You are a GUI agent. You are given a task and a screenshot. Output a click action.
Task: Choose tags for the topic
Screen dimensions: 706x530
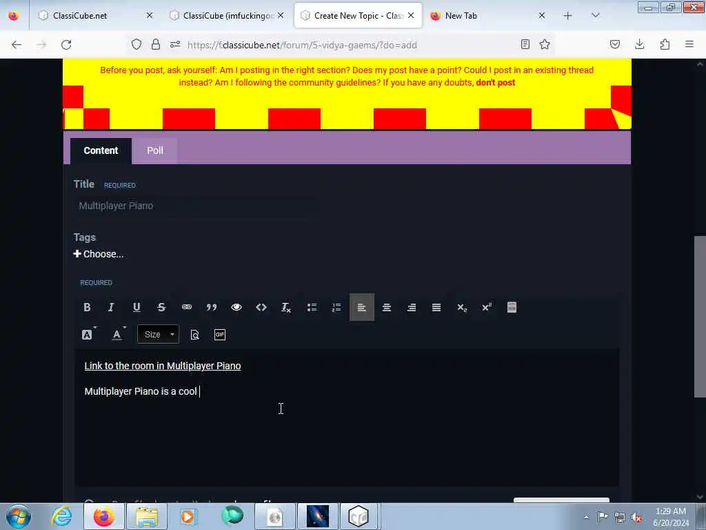pyautogui.click(x=99, y=254)
